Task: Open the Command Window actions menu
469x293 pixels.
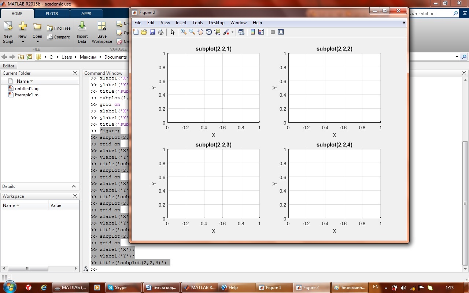Action: 464,73
